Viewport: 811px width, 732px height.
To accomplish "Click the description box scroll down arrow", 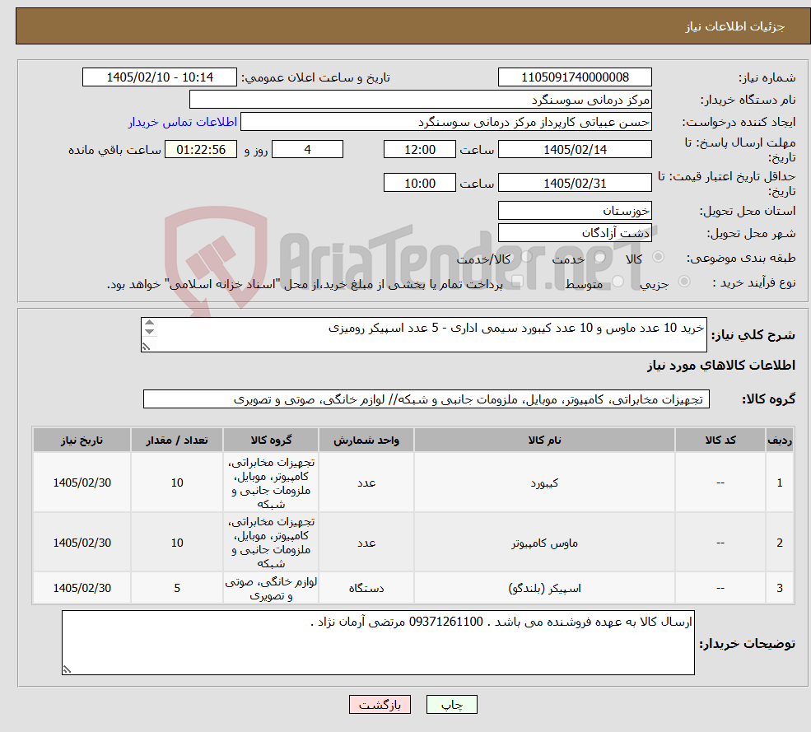I will (x=150, y=332).
